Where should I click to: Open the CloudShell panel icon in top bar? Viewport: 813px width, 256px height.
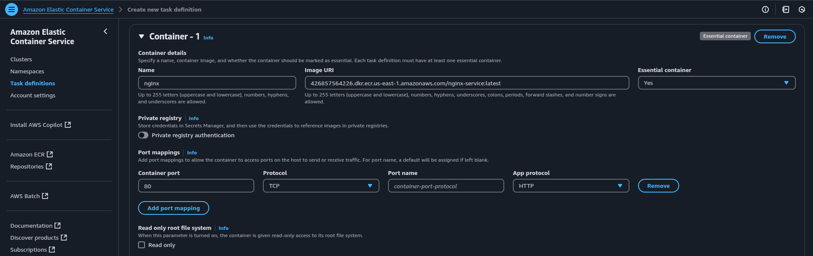[x=786, y=9]
